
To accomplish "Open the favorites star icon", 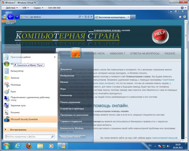I will point(180,17).
